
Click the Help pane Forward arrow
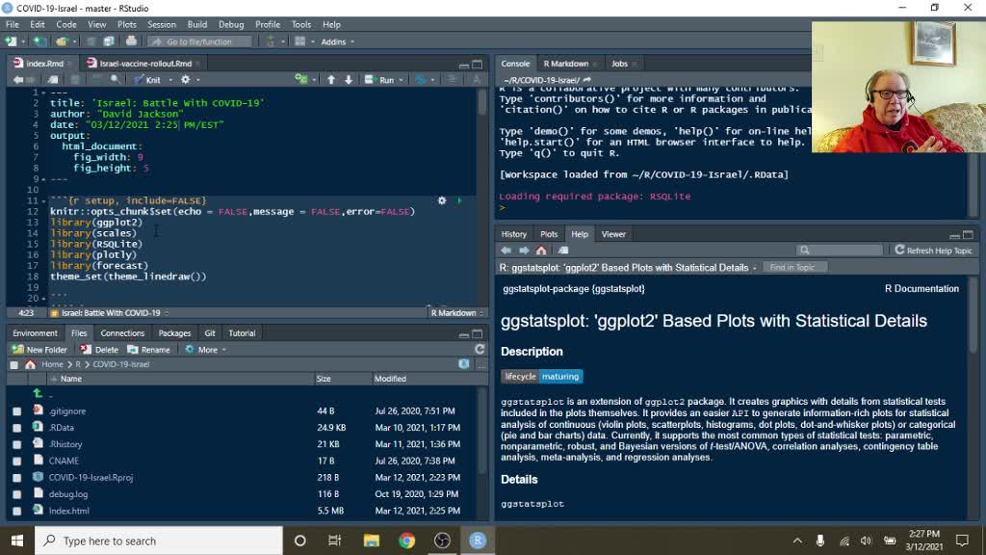pos(524,251)
